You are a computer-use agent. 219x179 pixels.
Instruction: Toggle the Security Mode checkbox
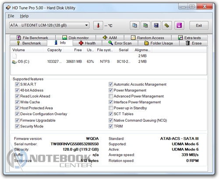[17, 126]
